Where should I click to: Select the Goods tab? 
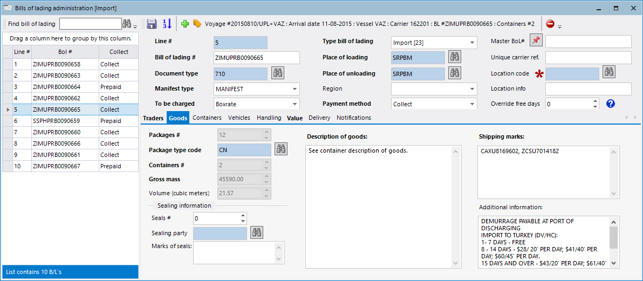click(179, 118)
